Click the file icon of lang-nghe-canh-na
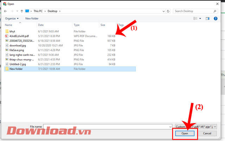 (7, 55)
